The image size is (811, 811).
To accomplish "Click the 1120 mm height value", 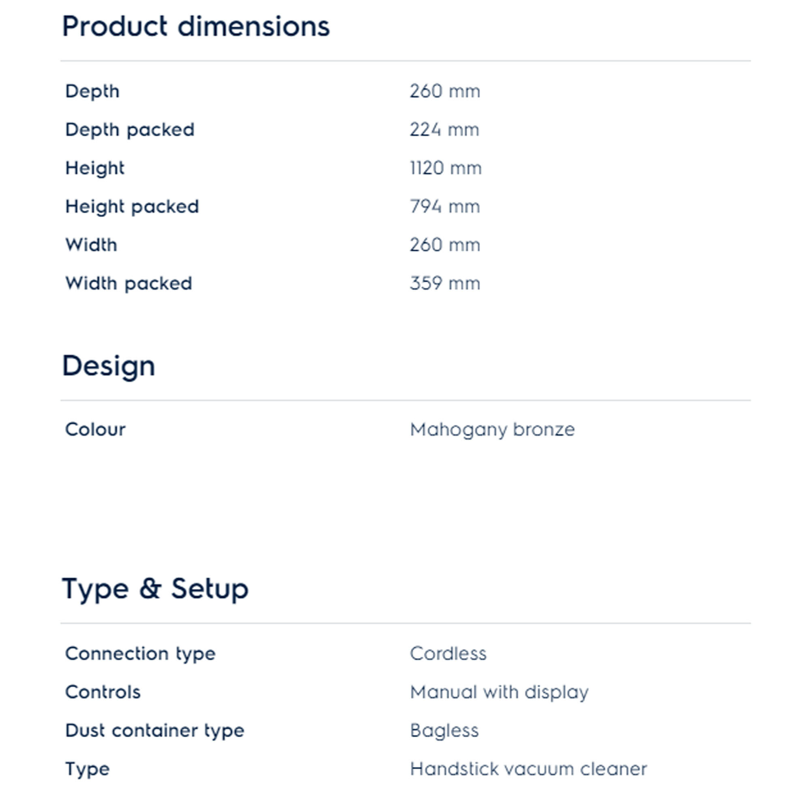I will coord(446,168).
